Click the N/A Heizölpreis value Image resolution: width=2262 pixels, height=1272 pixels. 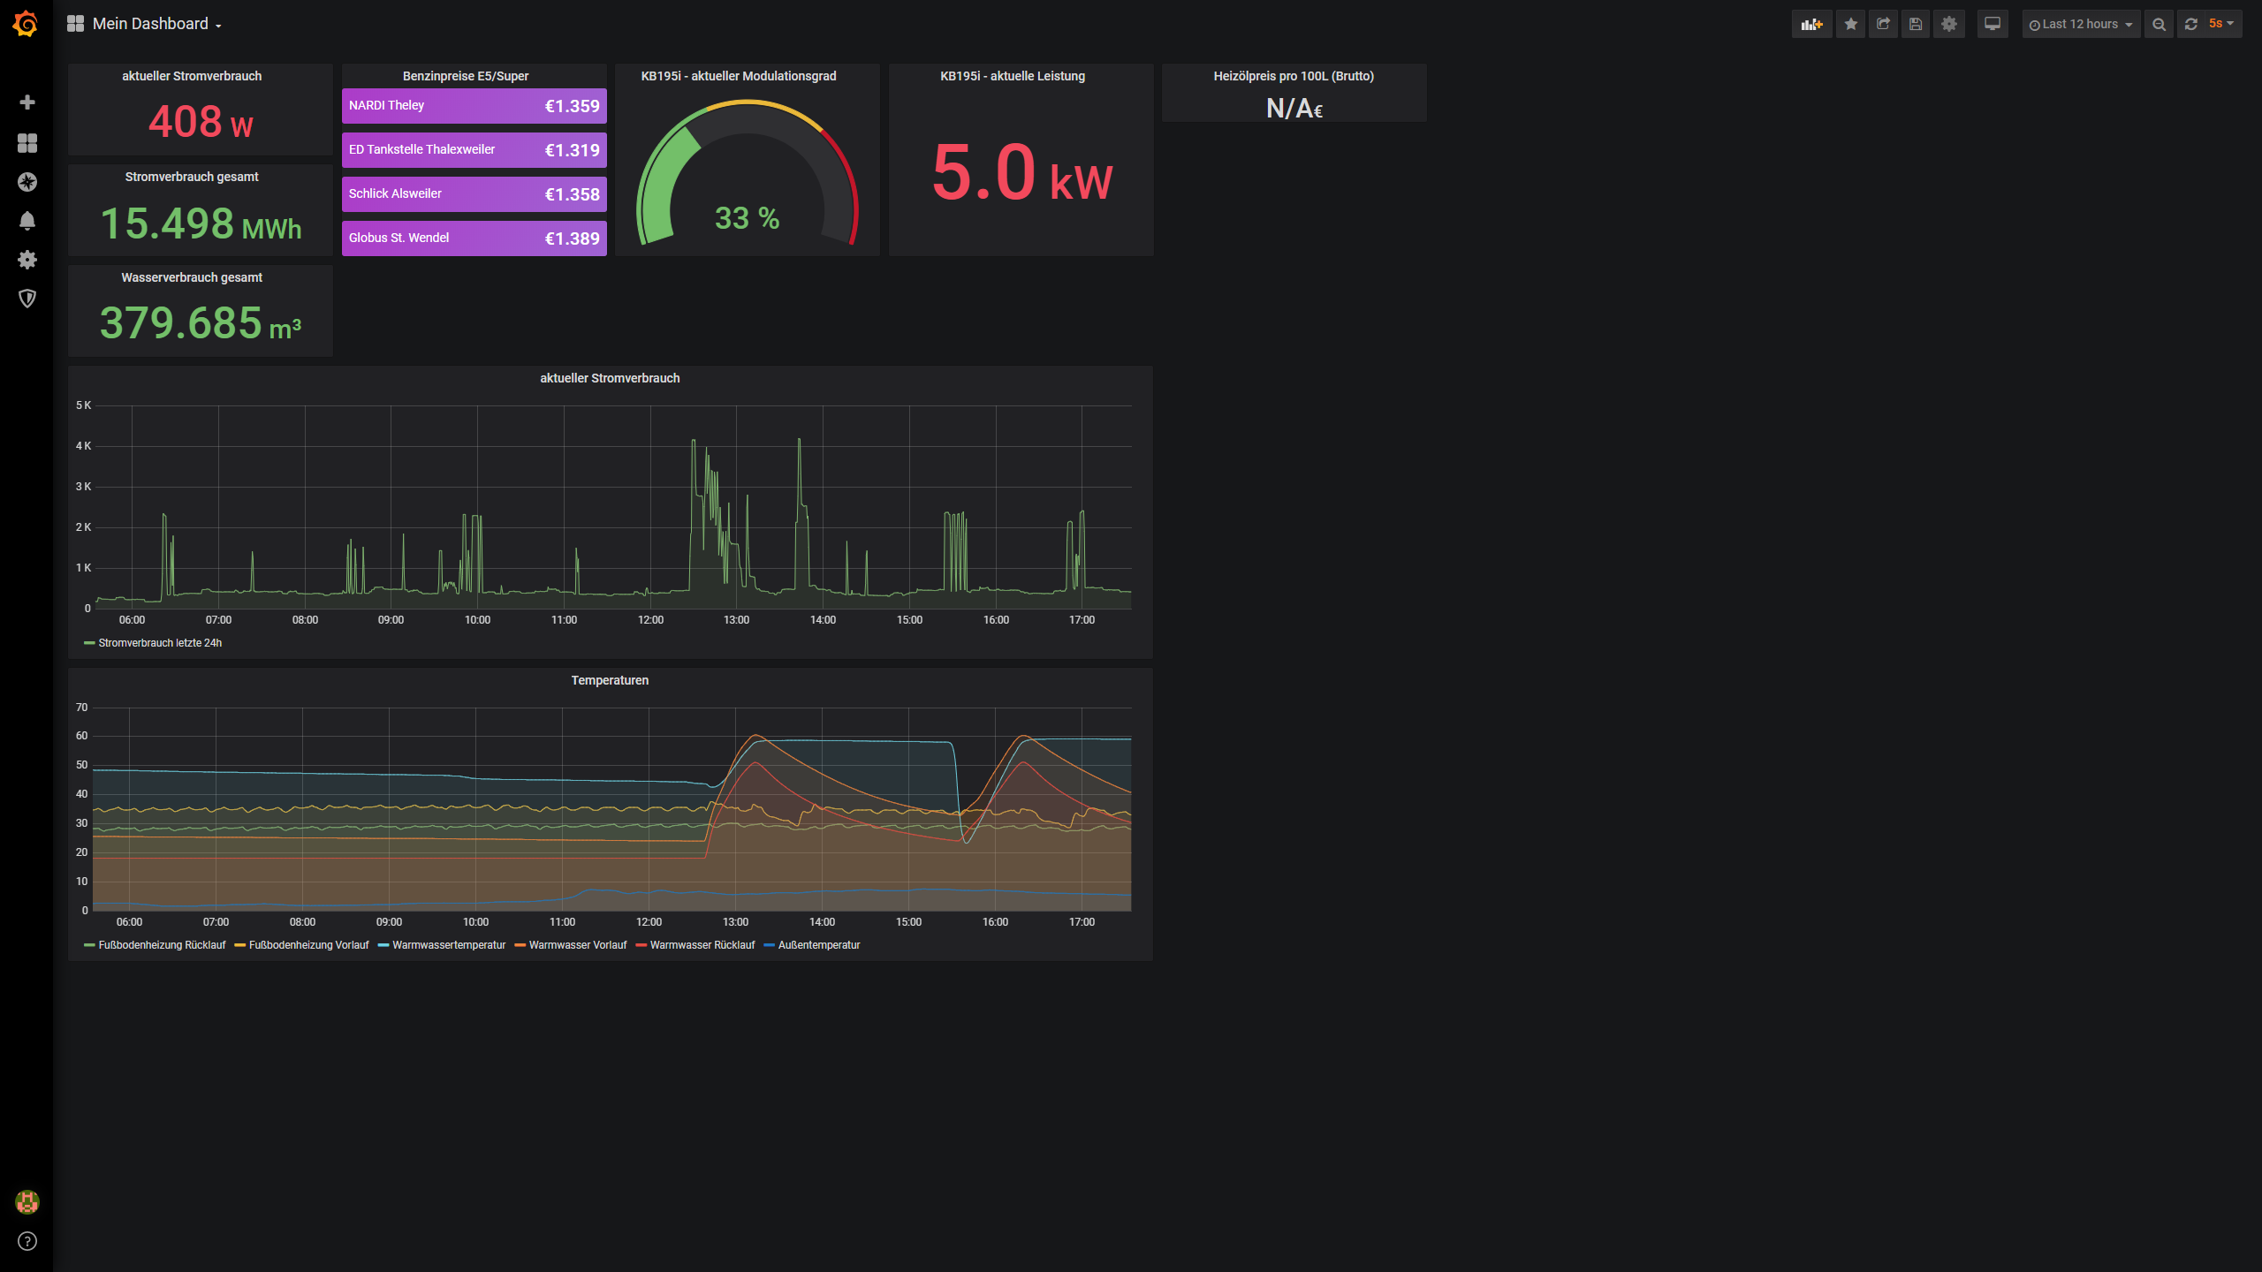point(1294,109)
